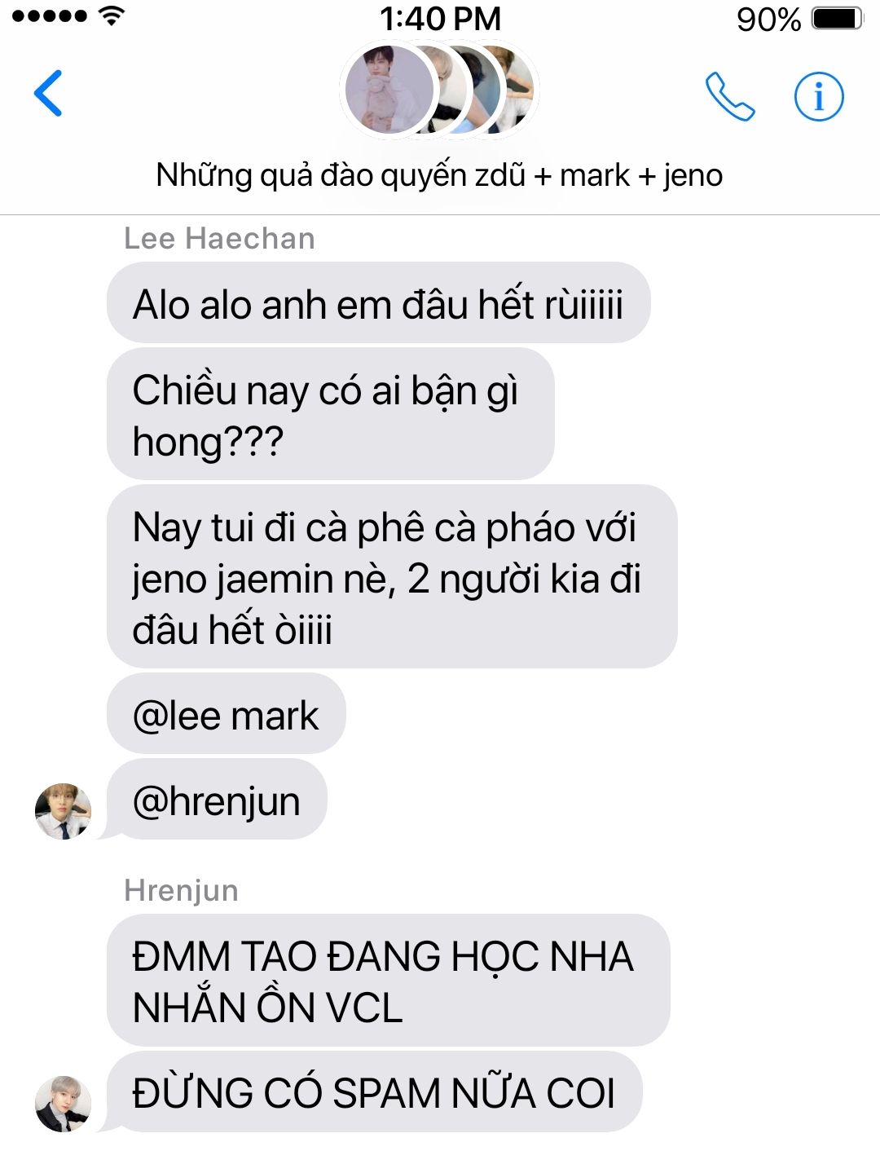Viewport: 880px width, 1164px height.
Task: Tap message about cà phê with jeno jaemin
Action: click(x=392, y=577)
